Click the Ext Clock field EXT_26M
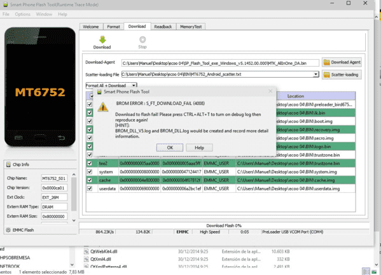This screenshot has width=381, height=275. [x=54, y=197]
